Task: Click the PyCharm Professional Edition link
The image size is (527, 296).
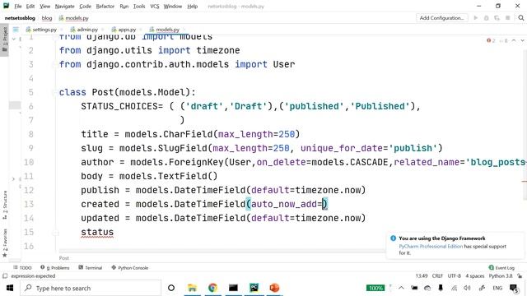Action: [431, 246]
